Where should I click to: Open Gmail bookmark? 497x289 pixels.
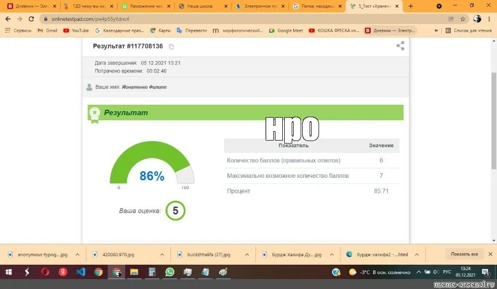48,30
